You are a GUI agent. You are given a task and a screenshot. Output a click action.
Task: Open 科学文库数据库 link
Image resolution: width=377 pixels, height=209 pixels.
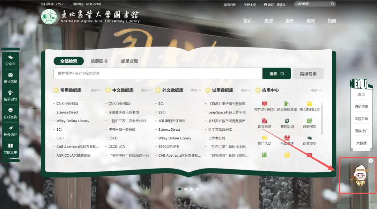click(220, 130)
